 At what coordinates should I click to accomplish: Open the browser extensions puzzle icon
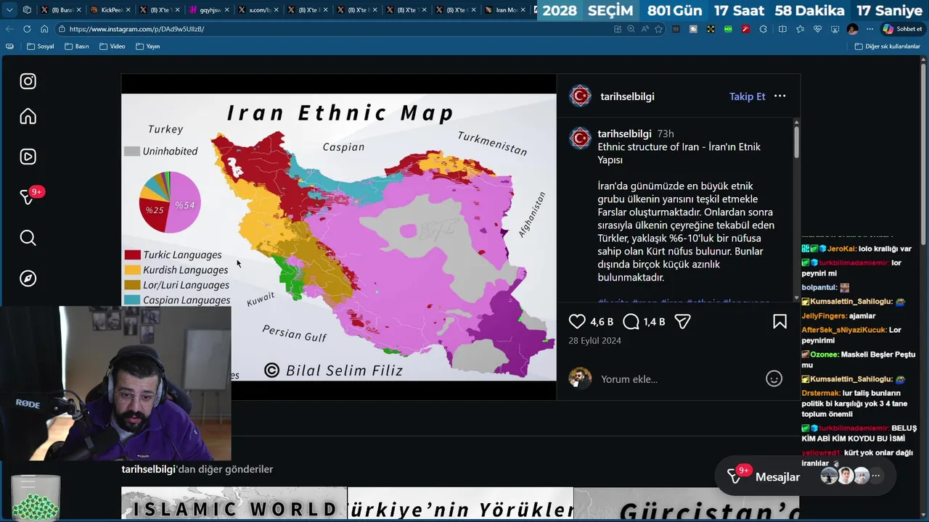(x=763, y=29)
